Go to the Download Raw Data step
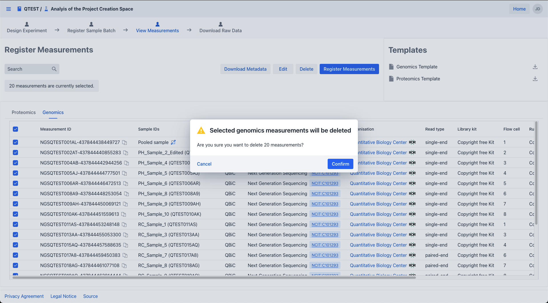This screenshot has height=303, width=548. 220,28
